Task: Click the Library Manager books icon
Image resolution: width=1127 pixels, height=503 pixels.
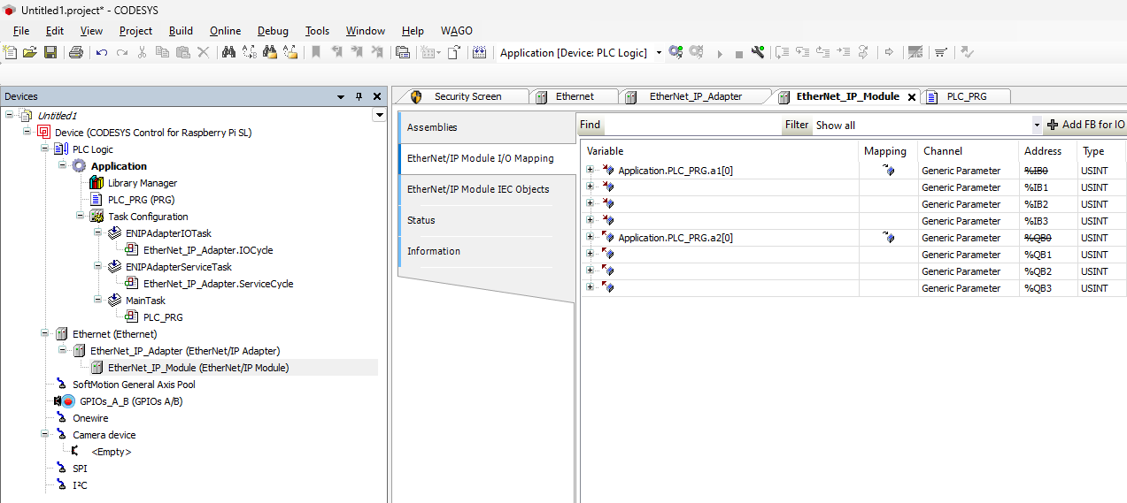Action: pos(97,183)
